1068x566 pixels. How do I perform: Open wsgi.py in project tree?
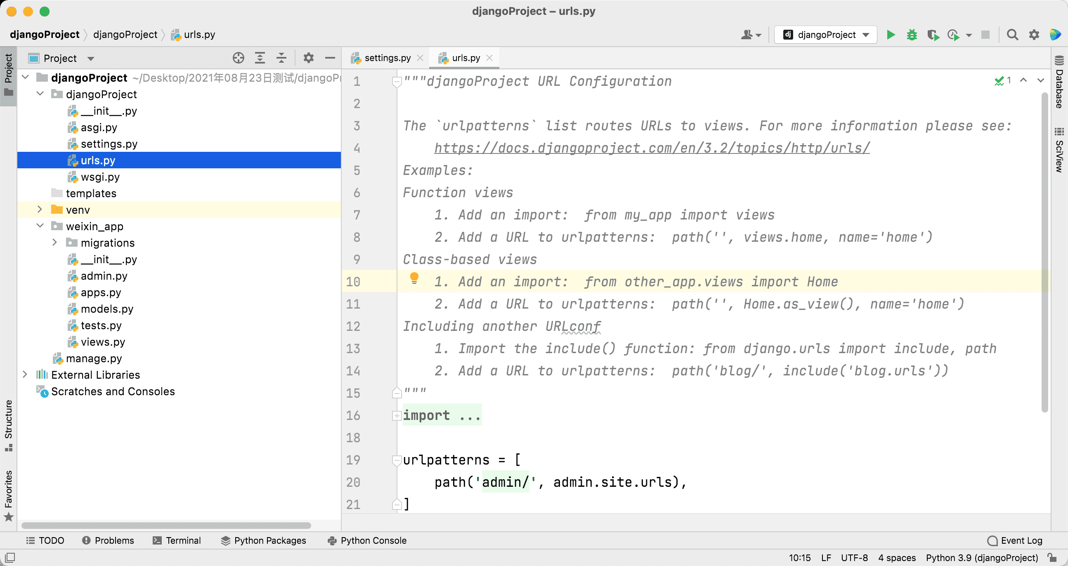(x=100, y=177)
